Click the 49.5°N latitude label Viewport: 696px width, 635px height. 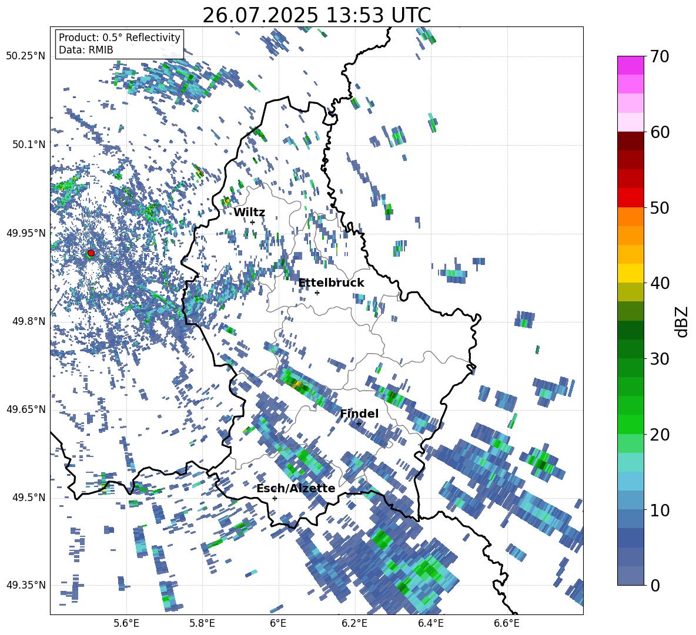tap(29, 498)
